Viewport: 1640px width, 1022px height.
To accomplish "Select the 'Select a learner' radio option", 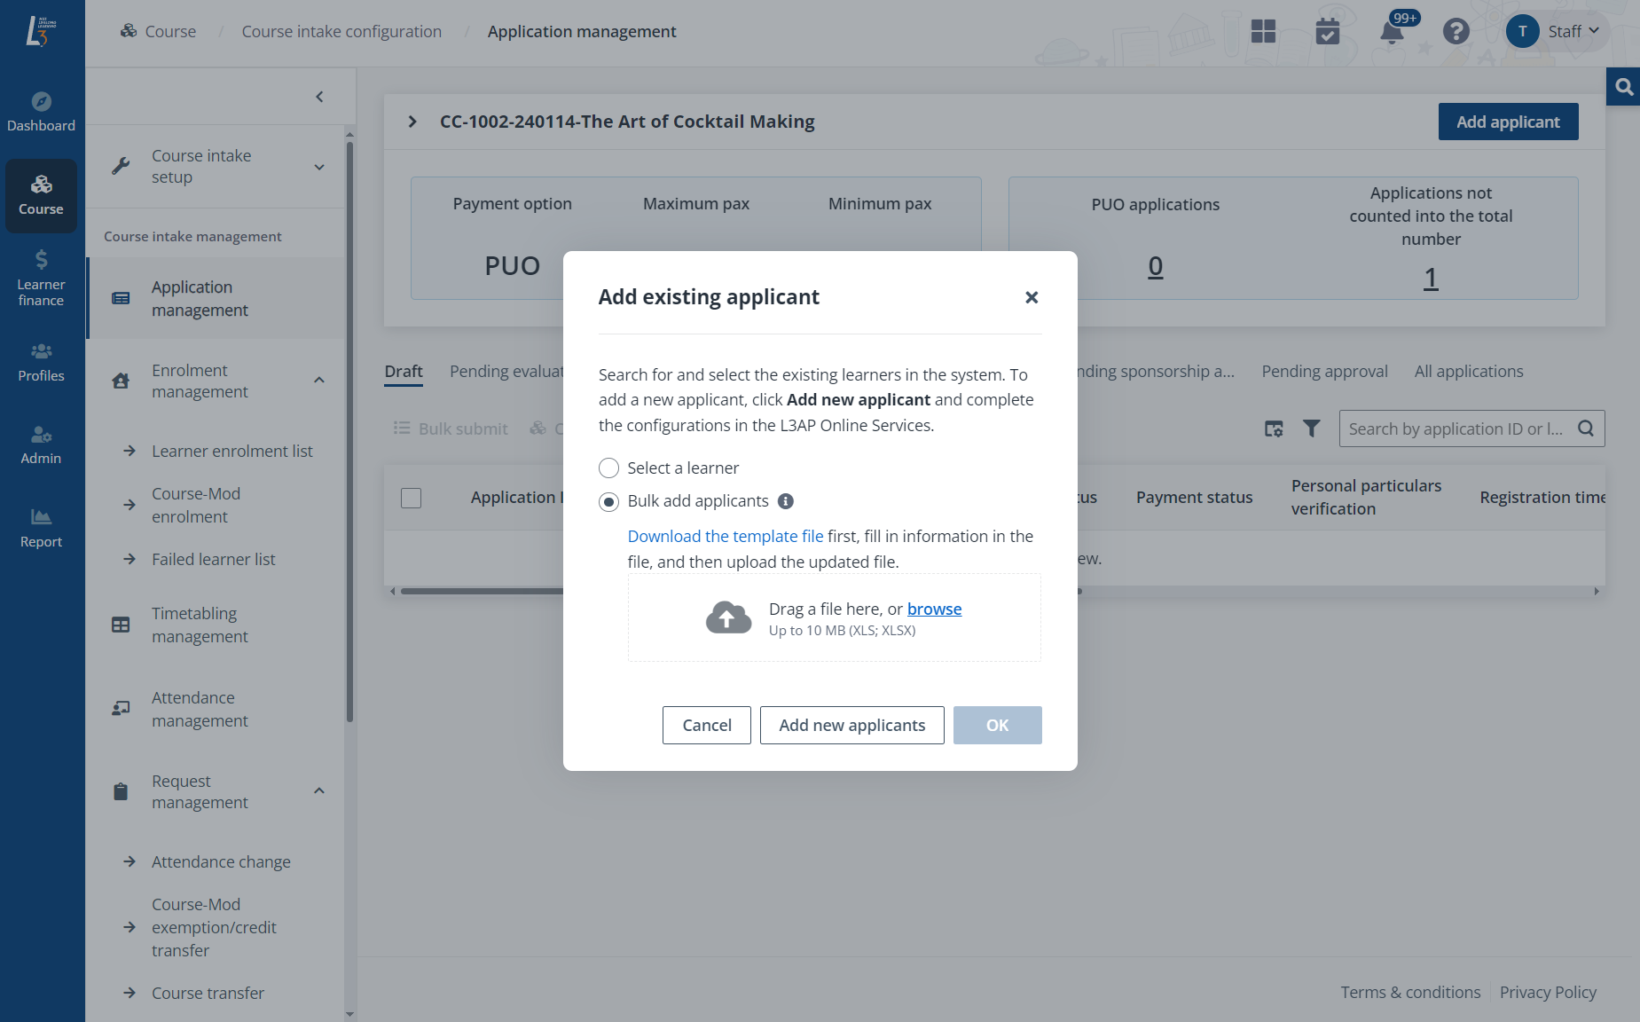I will pos(609,468).
